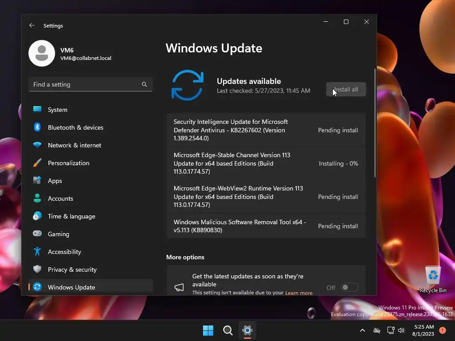Click the settings page vertical scrollbar
Viewport: 455px width, 341px height.
click(375, 123)
